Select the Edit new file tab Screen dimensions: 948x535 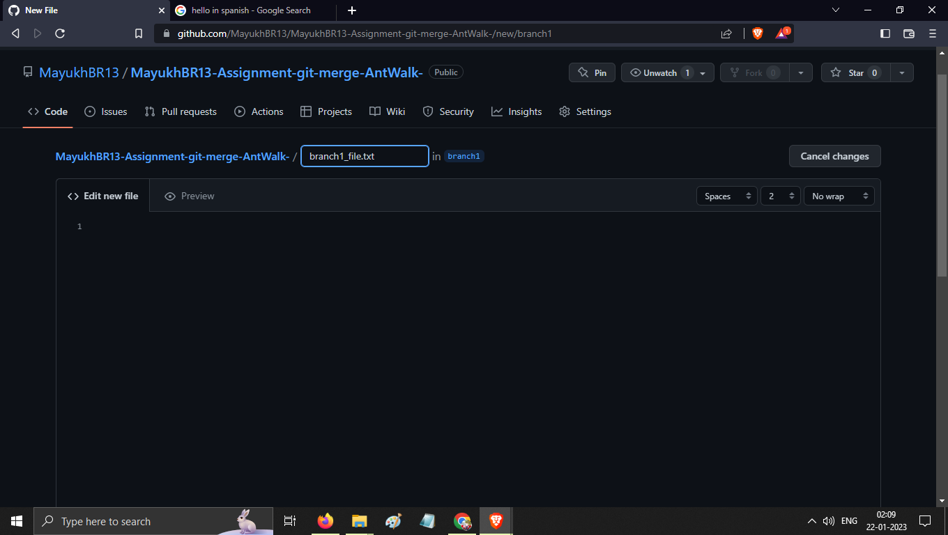102,196
